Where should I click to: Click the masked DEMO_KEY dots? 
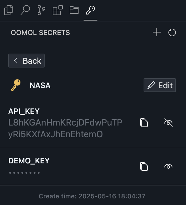(24, 173)
